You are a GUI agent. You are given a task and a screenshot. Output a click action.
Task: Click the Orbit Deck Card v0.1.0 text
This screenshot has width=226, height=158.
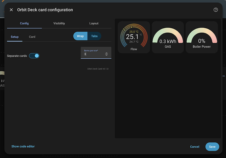click(x=98, y=69)
